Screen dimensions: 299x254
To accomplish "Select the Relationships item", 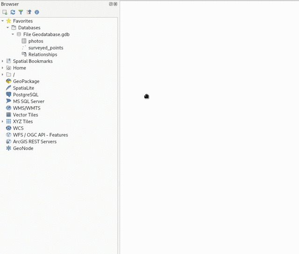I will click(x=43, y=55).
